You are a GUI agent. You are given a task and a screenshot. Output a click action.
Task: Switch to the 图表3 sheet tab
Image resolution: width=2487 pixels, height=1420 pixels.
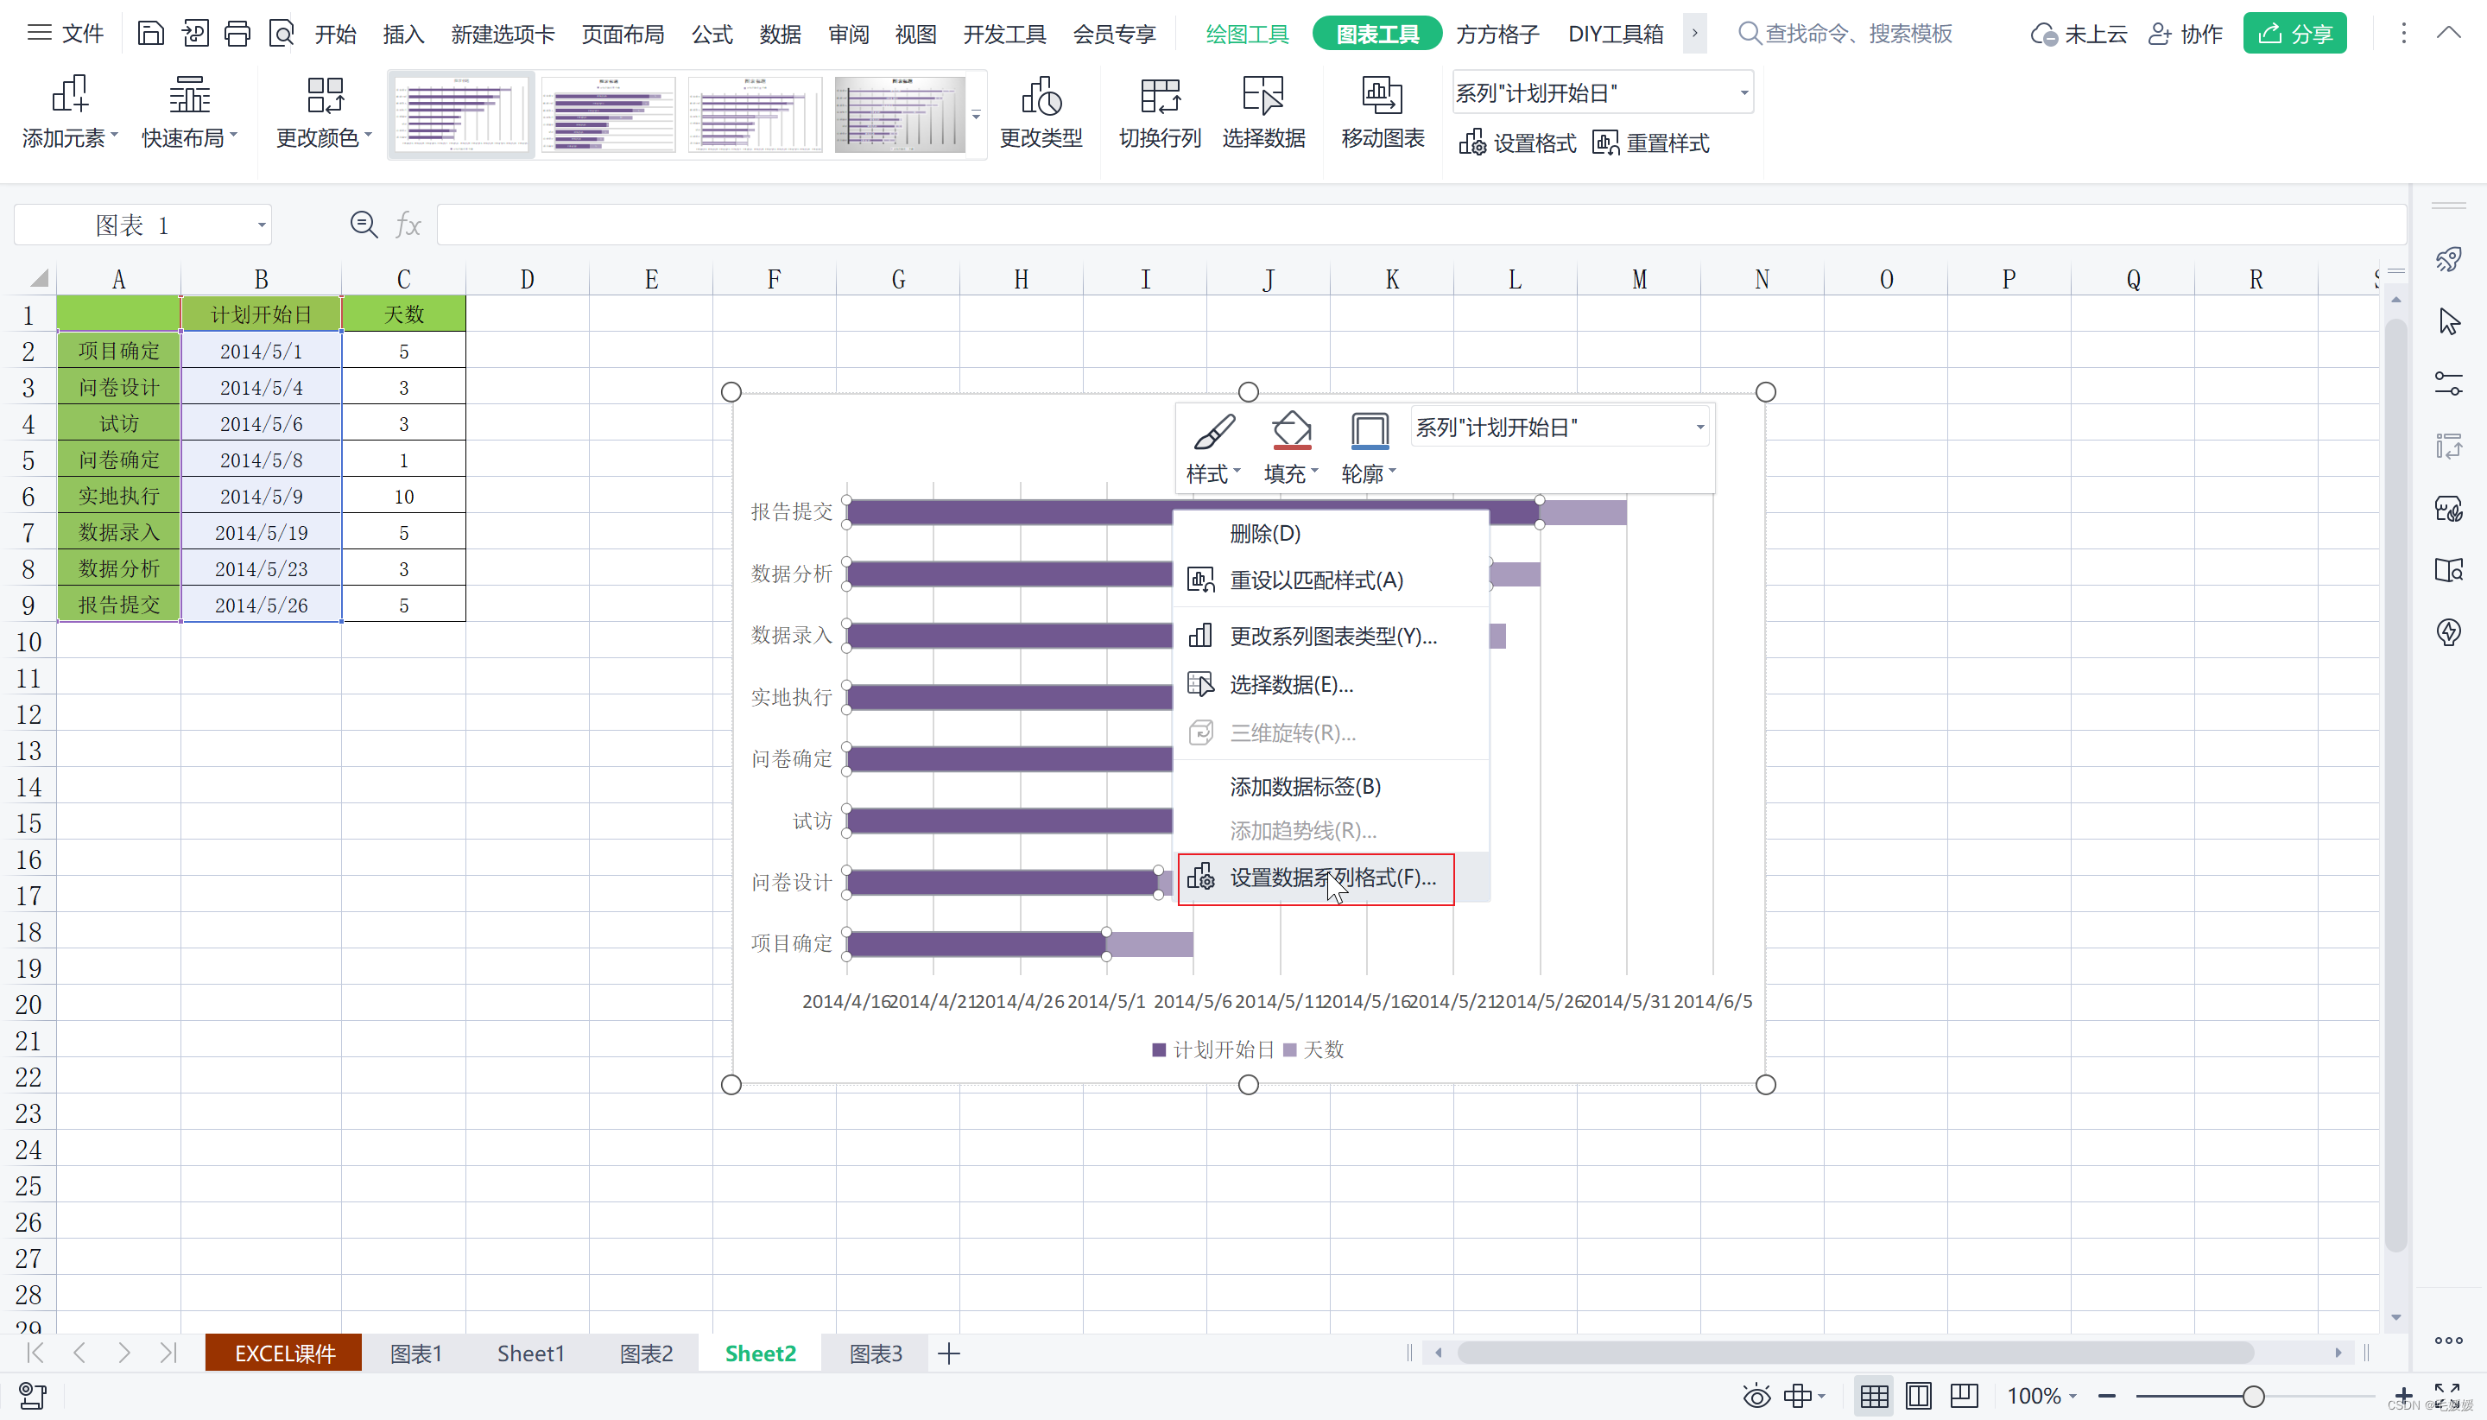tap(875, 1353)
